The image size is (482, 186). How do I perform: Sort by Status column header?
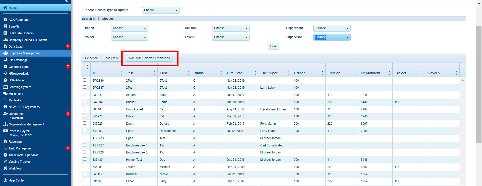[x=199, y=73]
